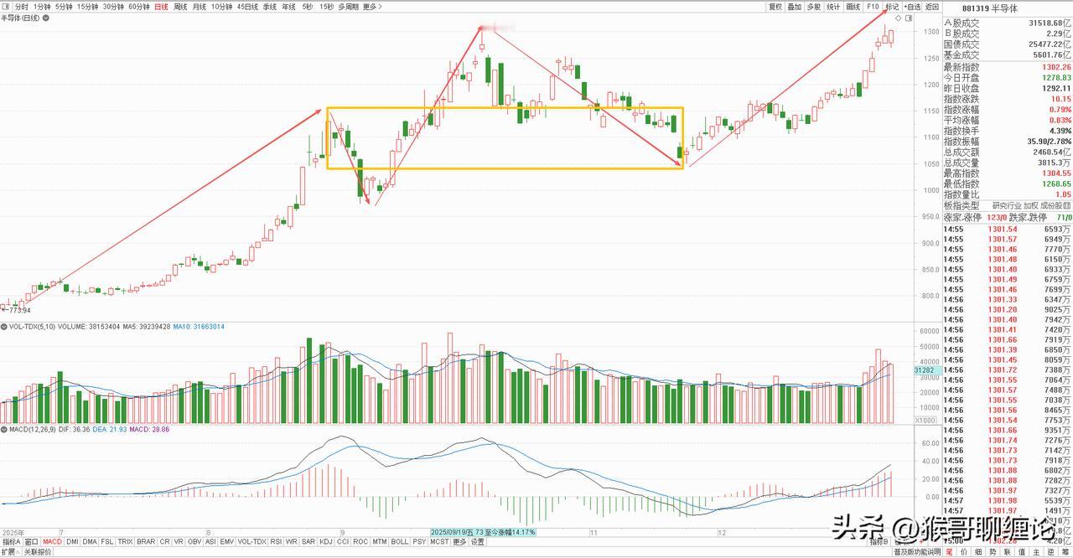Add to watchlist with +自选

[x=912, y=7]
